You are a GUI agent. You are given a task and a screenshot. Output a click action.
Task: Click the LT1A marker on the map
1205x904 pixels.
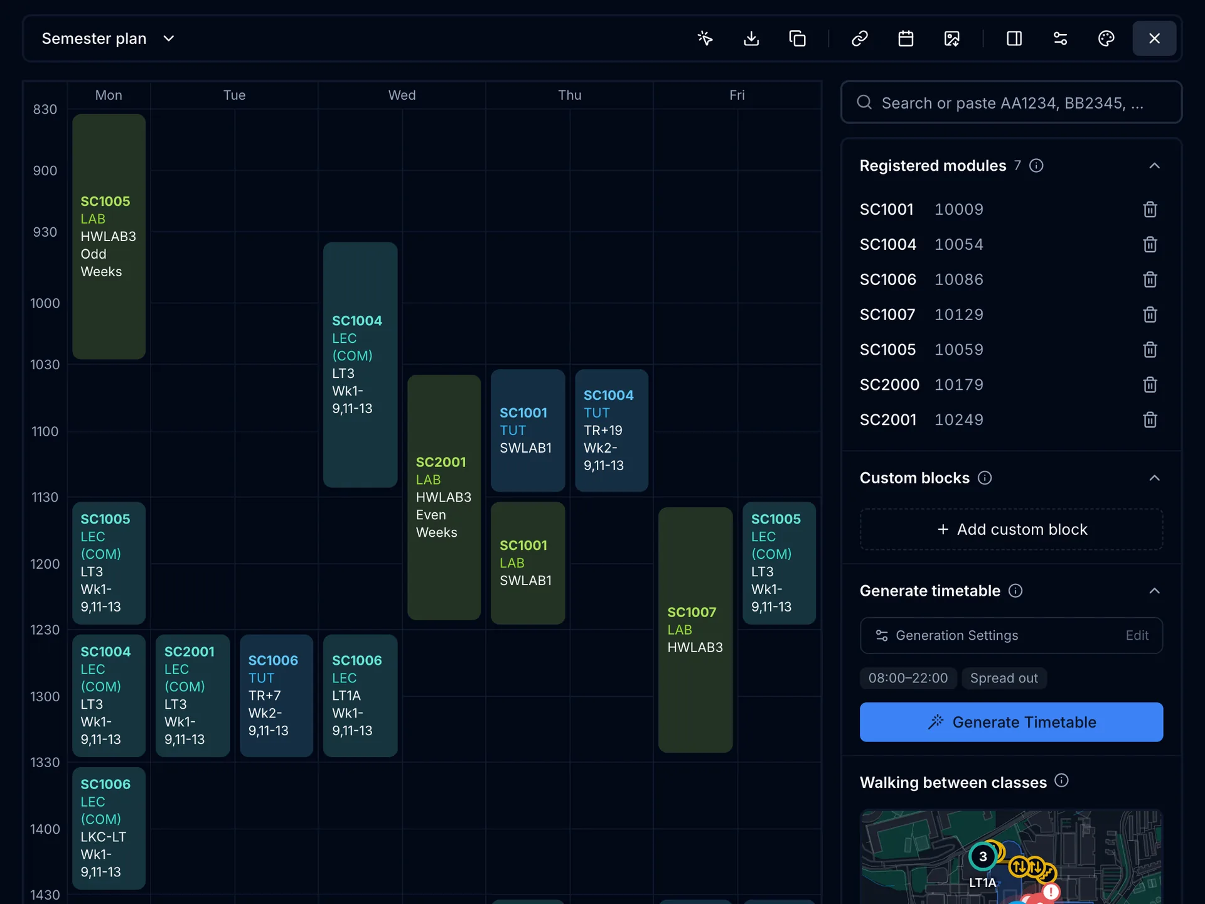click(982, 857)
